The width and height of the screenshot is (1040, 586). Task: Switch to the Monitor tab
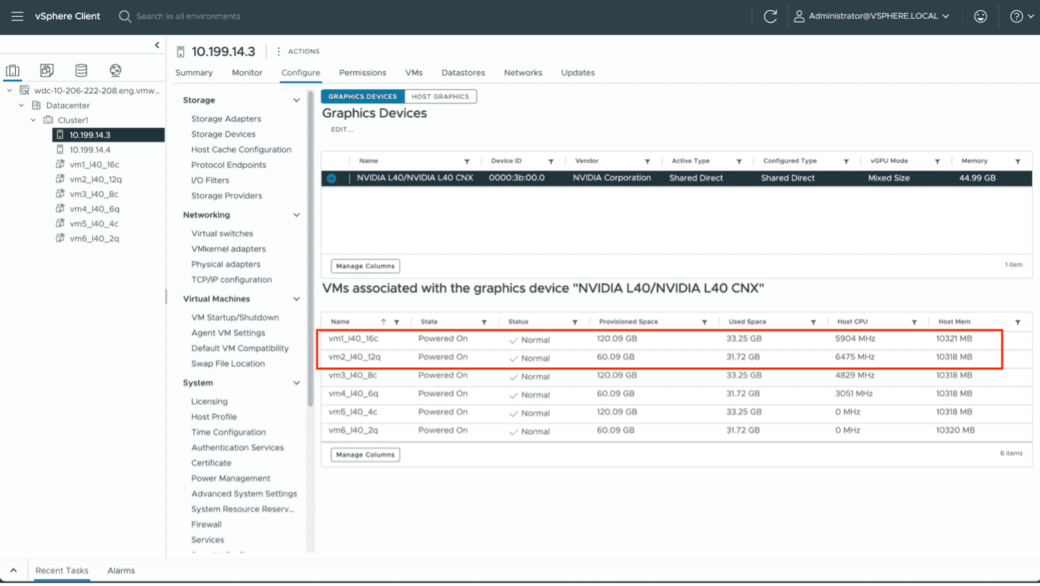click(247, 73)
